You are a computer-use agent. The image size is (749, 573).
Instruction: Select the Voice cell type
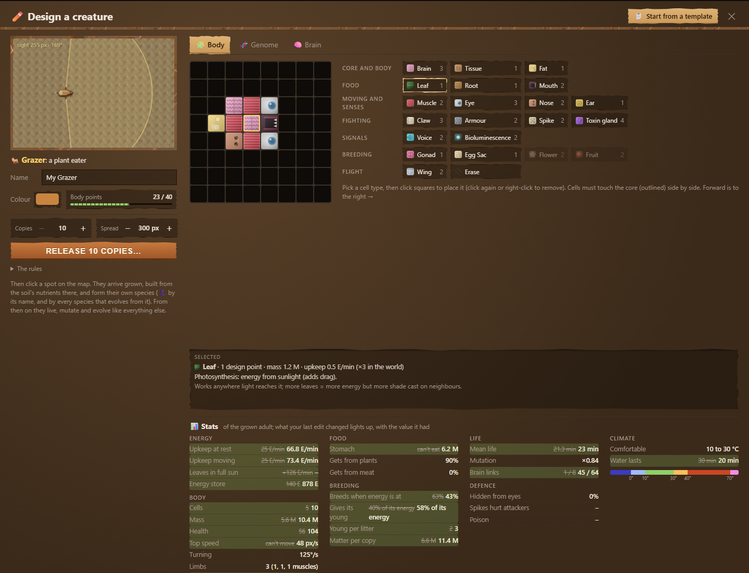(x=424, y=138)
